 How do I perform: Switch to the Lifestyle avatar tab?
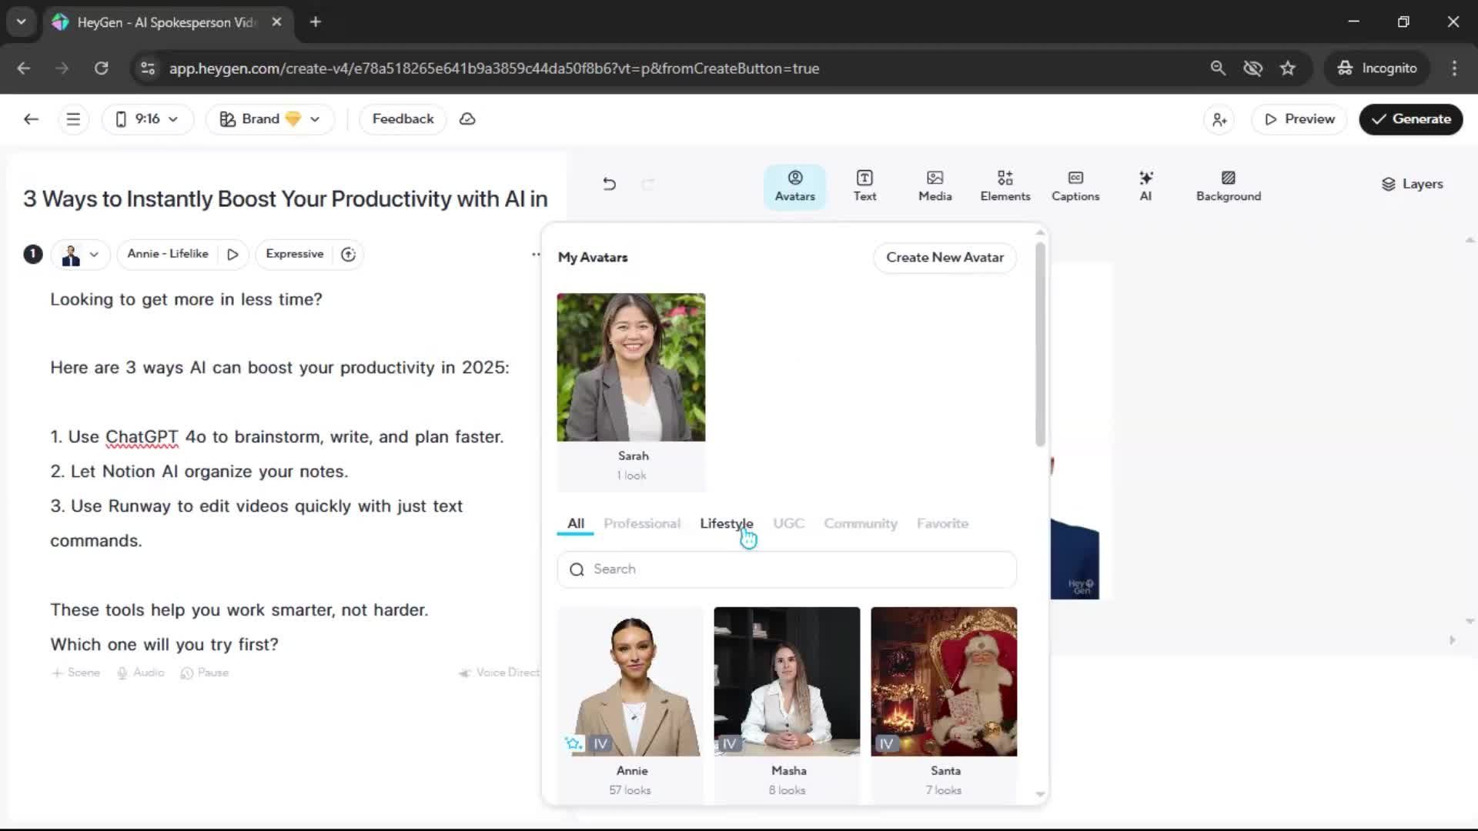[726, 523]
